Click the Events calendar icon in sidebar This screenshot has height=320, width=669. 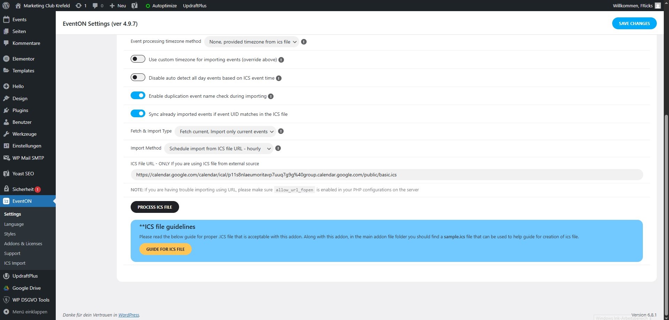point(6,19)
